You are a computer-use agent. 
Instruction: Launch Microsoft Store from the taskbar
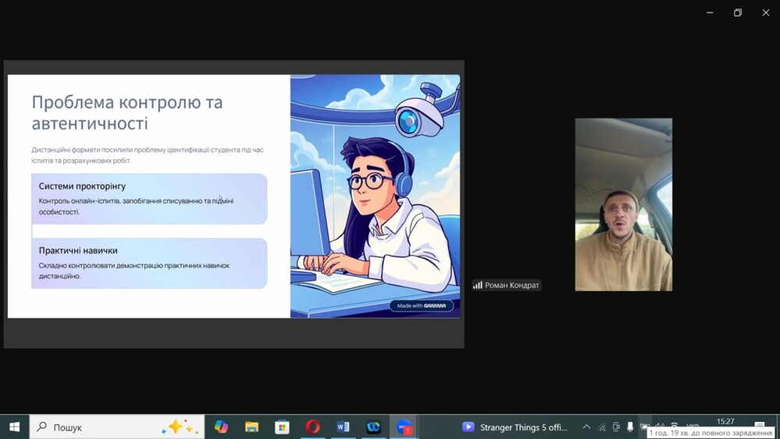pyautogui.click(x=282, y=427)
